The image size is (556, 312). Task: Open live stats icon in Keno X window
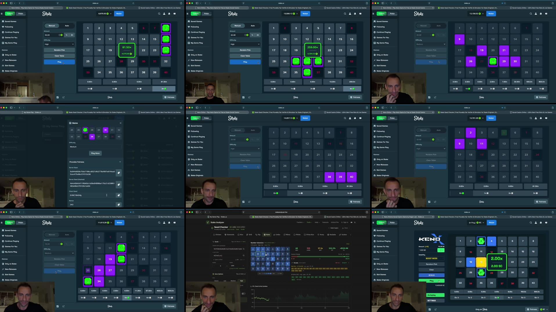coord(429,309)
